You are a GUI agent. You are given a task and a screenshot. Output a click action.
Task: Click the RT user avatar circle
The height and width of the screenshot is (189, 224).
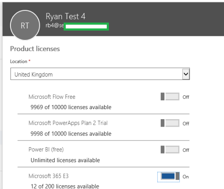(25, 26)
